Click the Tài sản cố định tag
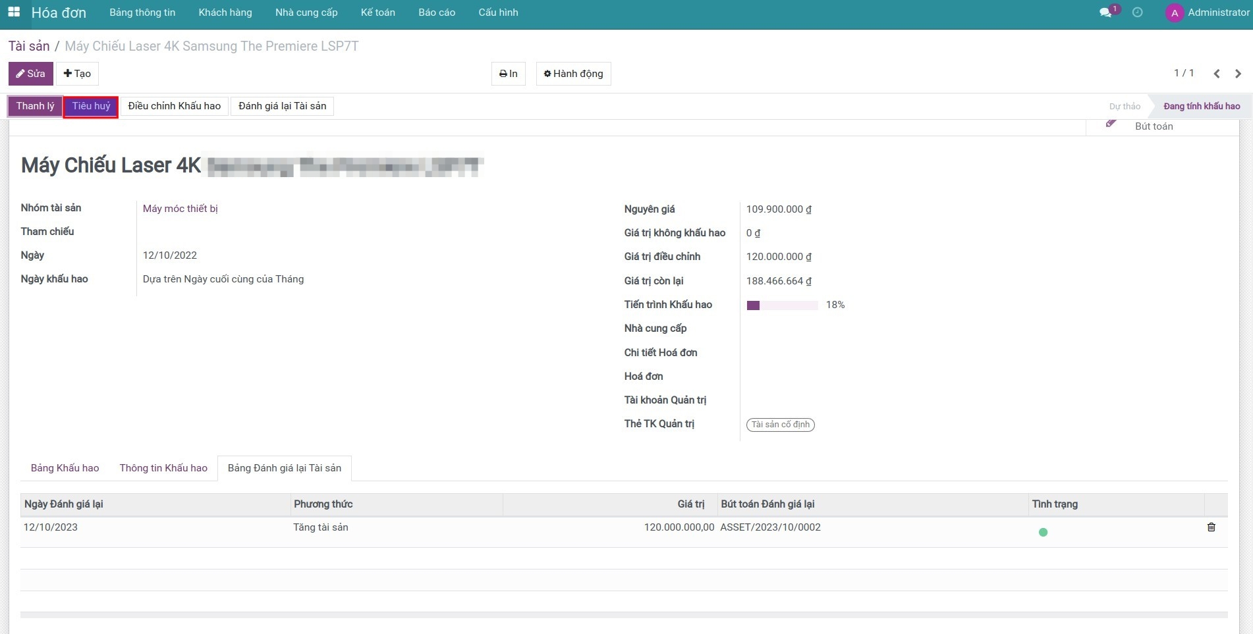1253x634 pixels. [780, 425]
